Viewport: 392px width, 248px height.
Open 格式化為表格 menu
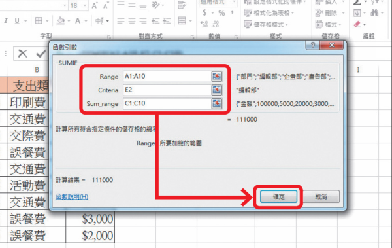(269, 13)
